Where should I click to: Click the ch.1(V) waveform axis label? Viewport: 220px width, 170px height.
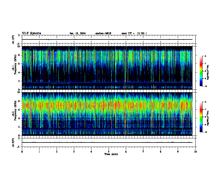pos(13,39)
